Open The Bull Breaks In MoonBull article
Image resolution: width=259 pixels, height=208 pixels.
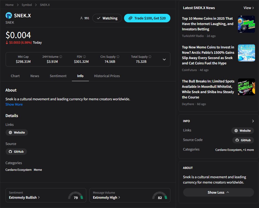coord(208,89)
